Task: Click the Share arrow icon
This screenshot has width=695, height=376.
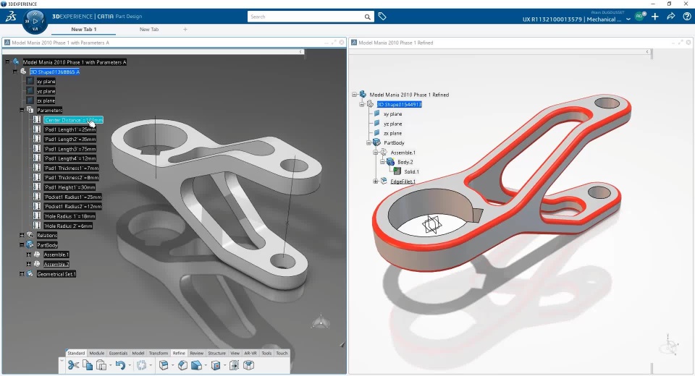Action: tap(671, 17)
